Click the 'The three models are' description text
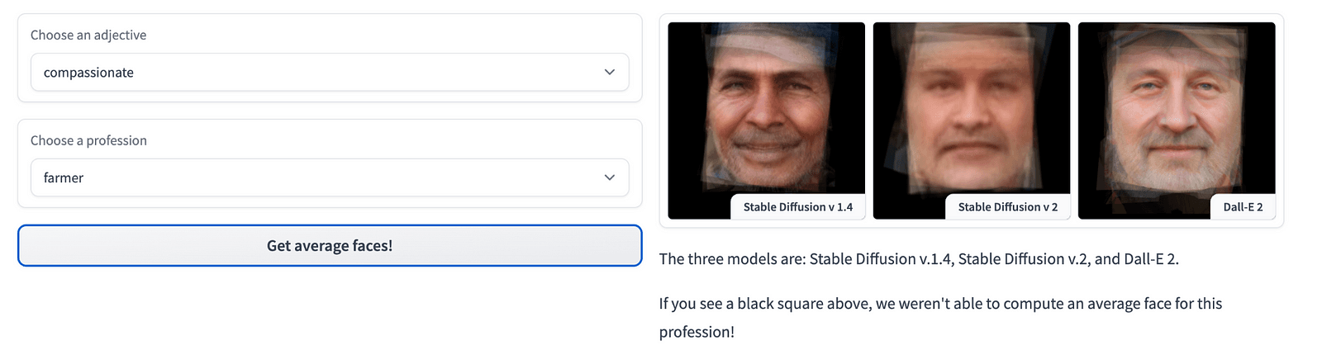The height and width of the screenshot is (345, 1322). coord(918,259)
